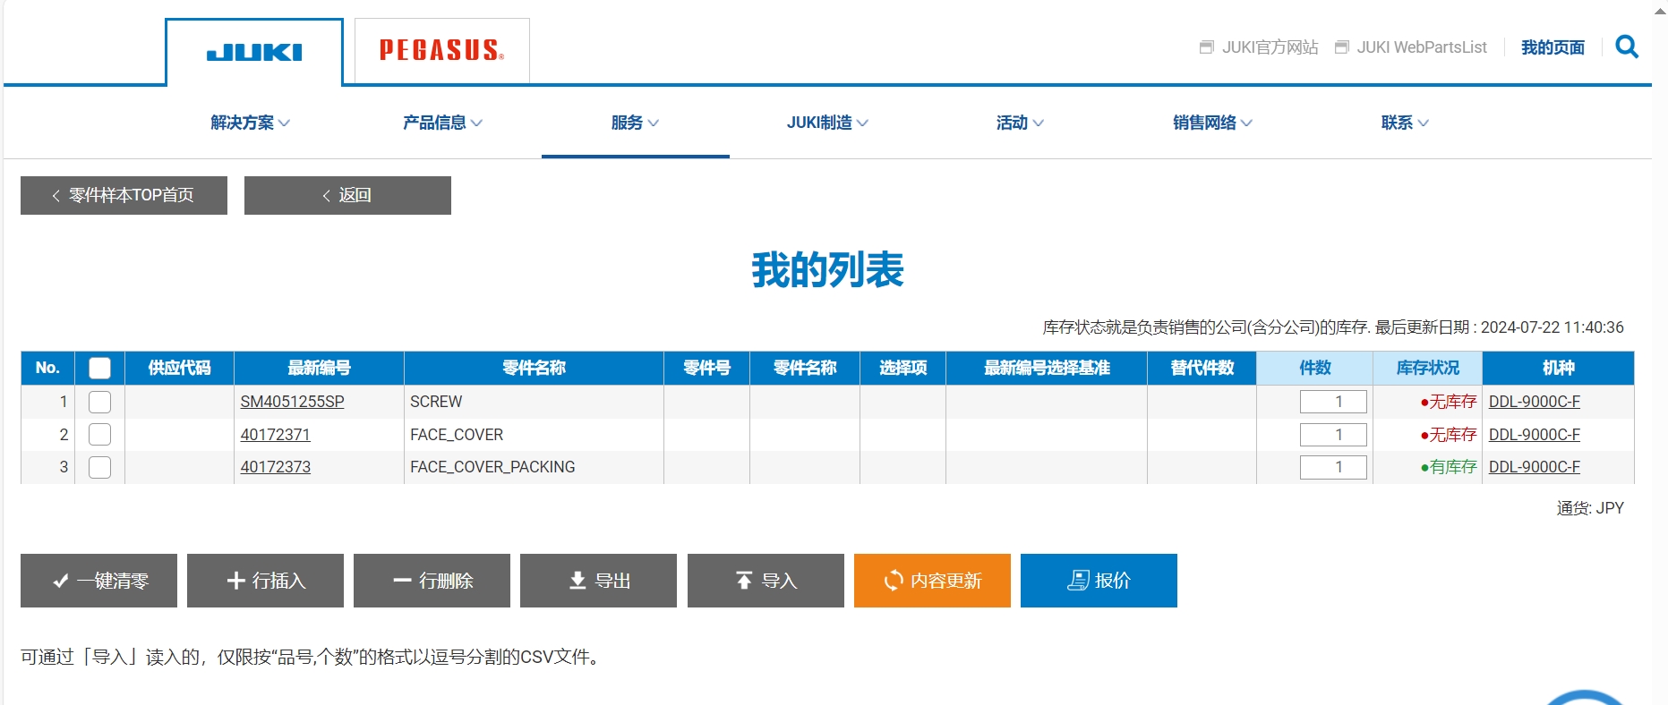Click the orange 内容更新 refresh button
The height and width of the screenshot is (705, 1668).
[x=931, y=581]
